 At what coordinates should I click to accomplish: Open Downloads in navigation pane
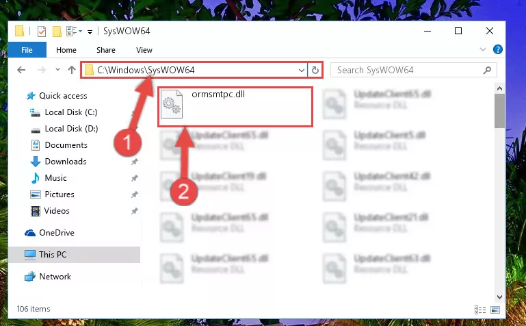66,162
